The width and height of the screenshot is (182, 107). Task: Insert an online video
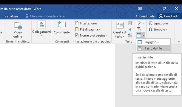(x=18, y=30)
